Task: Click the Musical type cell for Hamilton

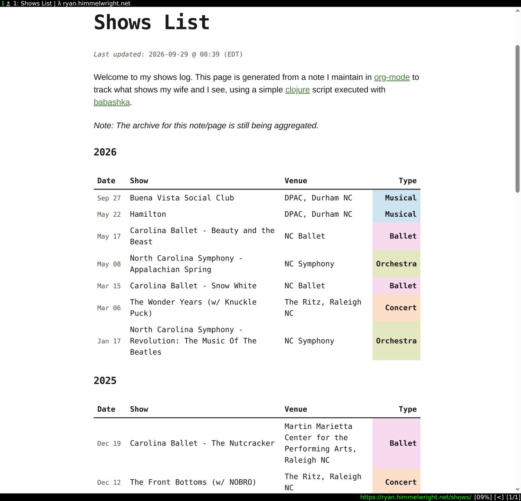Action: coord(396,215)
